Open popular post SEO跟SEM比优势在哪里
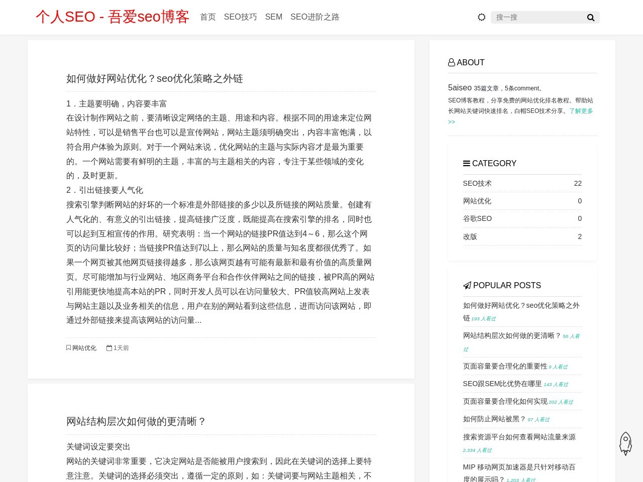The image size is (643, 482). pyautogui.click(x=502, y=384)
